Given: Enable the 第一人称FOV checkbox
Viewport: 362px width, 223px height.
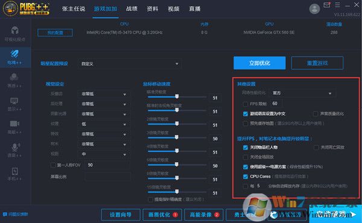Looking at the screenshot, I should [x=53, y=165].
